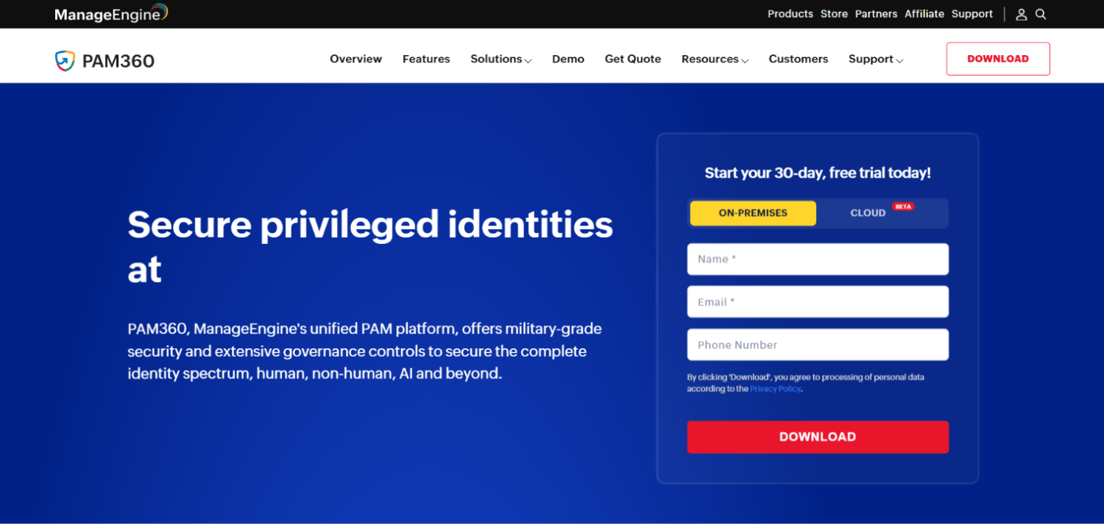This screenshot has height=524, width=1104.
Task: Click the PAM360 product name text
Action: (118, 61)
